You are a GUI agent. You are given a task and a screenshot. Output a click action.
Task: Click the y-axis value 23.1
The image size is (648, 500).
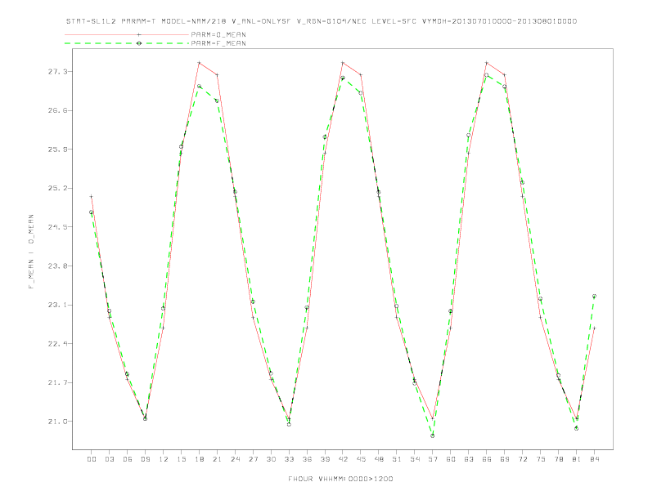57,305
